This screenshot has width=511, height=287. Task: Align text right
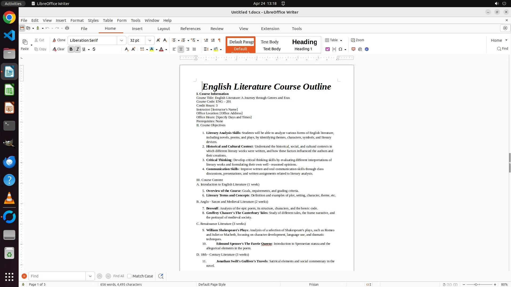(188, 49)
